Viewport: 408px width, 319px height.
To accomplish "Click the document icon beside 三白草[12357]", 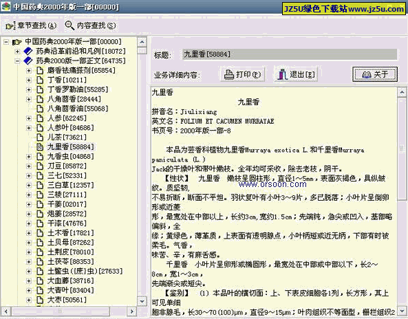I will tap(40, 186).
